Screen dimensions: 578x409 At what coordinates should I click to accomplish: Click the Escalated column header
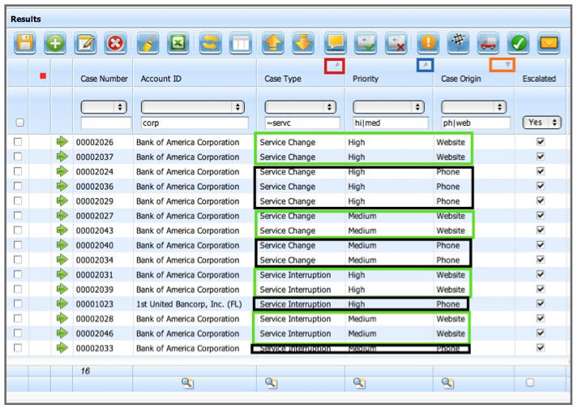click(539, 79)
